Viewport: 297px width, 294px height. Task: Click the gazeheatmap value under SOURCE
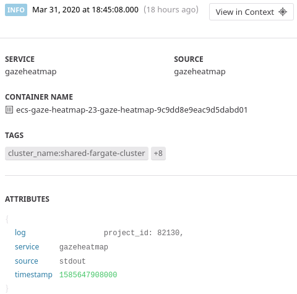(x=200, y=72)
